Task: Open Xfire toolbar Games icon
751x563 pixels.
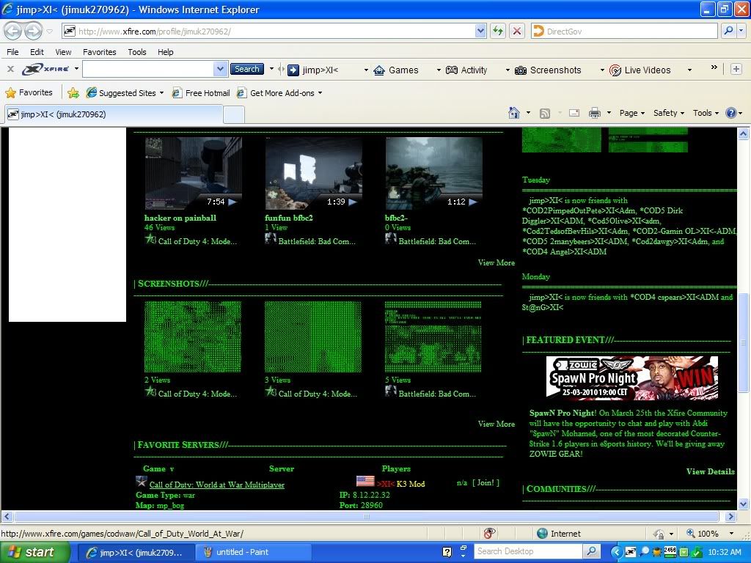Action: pyautogui.click(x=379, y=70)
